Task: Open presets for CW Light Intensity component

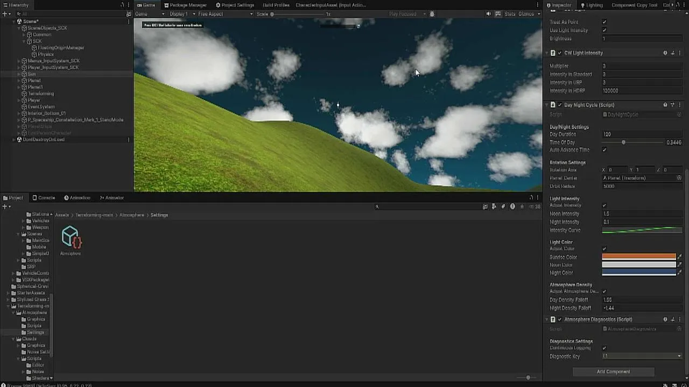Action: coord(673,53)
